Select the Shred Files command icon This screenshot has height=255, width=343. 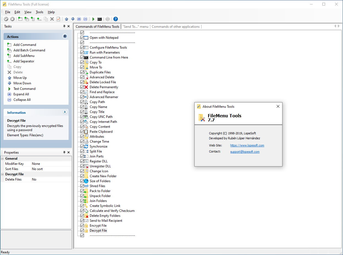(86, 186)
